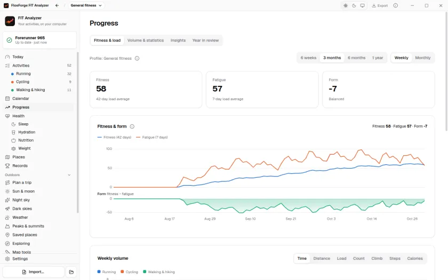
Task: Click the FIT Analyzer orange logo in sidebar
Action: (10, 21)
